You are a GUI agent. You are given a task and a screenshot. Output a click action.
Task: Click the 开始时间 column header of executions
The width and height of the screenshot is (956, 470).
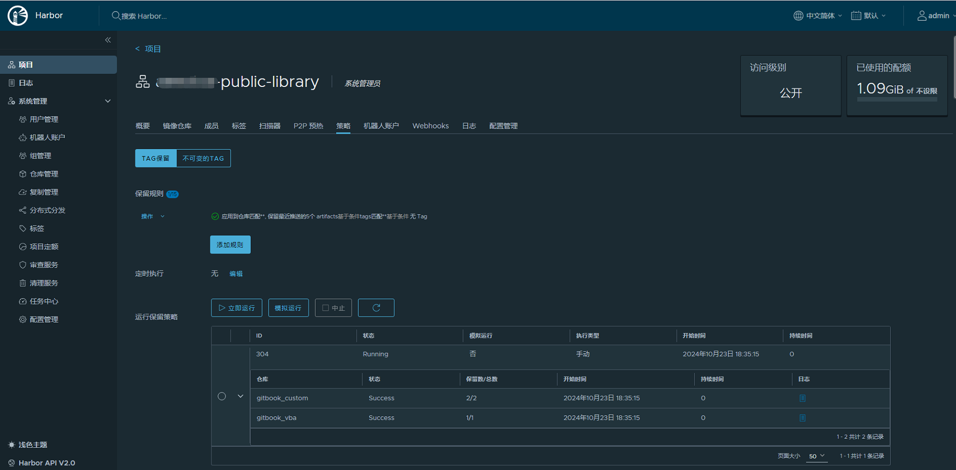[x=694, y=336]
